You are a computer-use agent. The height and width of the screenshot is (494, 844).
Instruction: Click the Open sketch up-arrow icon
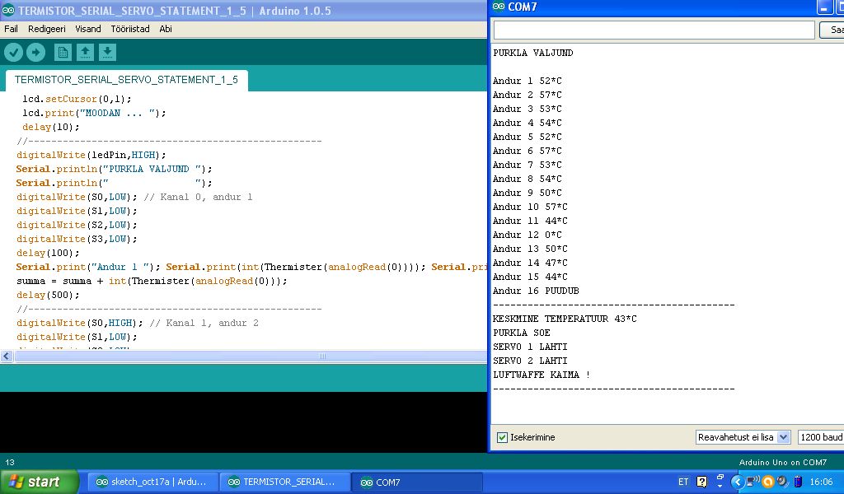pyautogui.click(x=85, y=53)
